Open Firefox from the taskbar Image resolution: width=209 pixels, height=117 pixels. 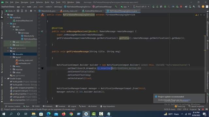tap(64, 114)
